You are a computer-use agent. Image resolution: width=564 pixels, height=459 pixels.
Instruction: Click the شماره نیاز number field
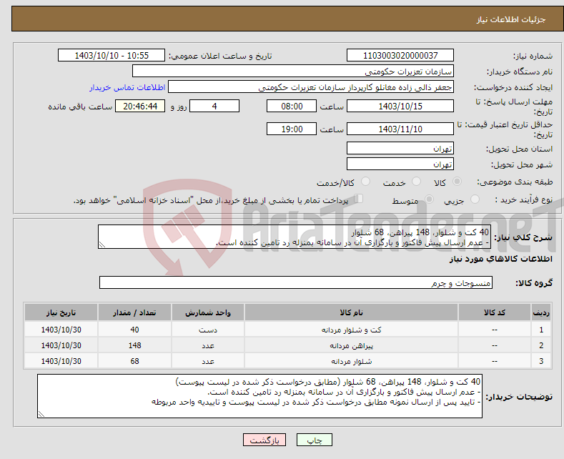coord(400,55)
